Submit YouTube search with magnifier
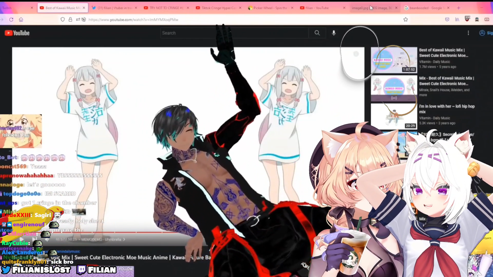Image resolution: width=493 pixels, height=277 pixels. (x=317, y=33)
